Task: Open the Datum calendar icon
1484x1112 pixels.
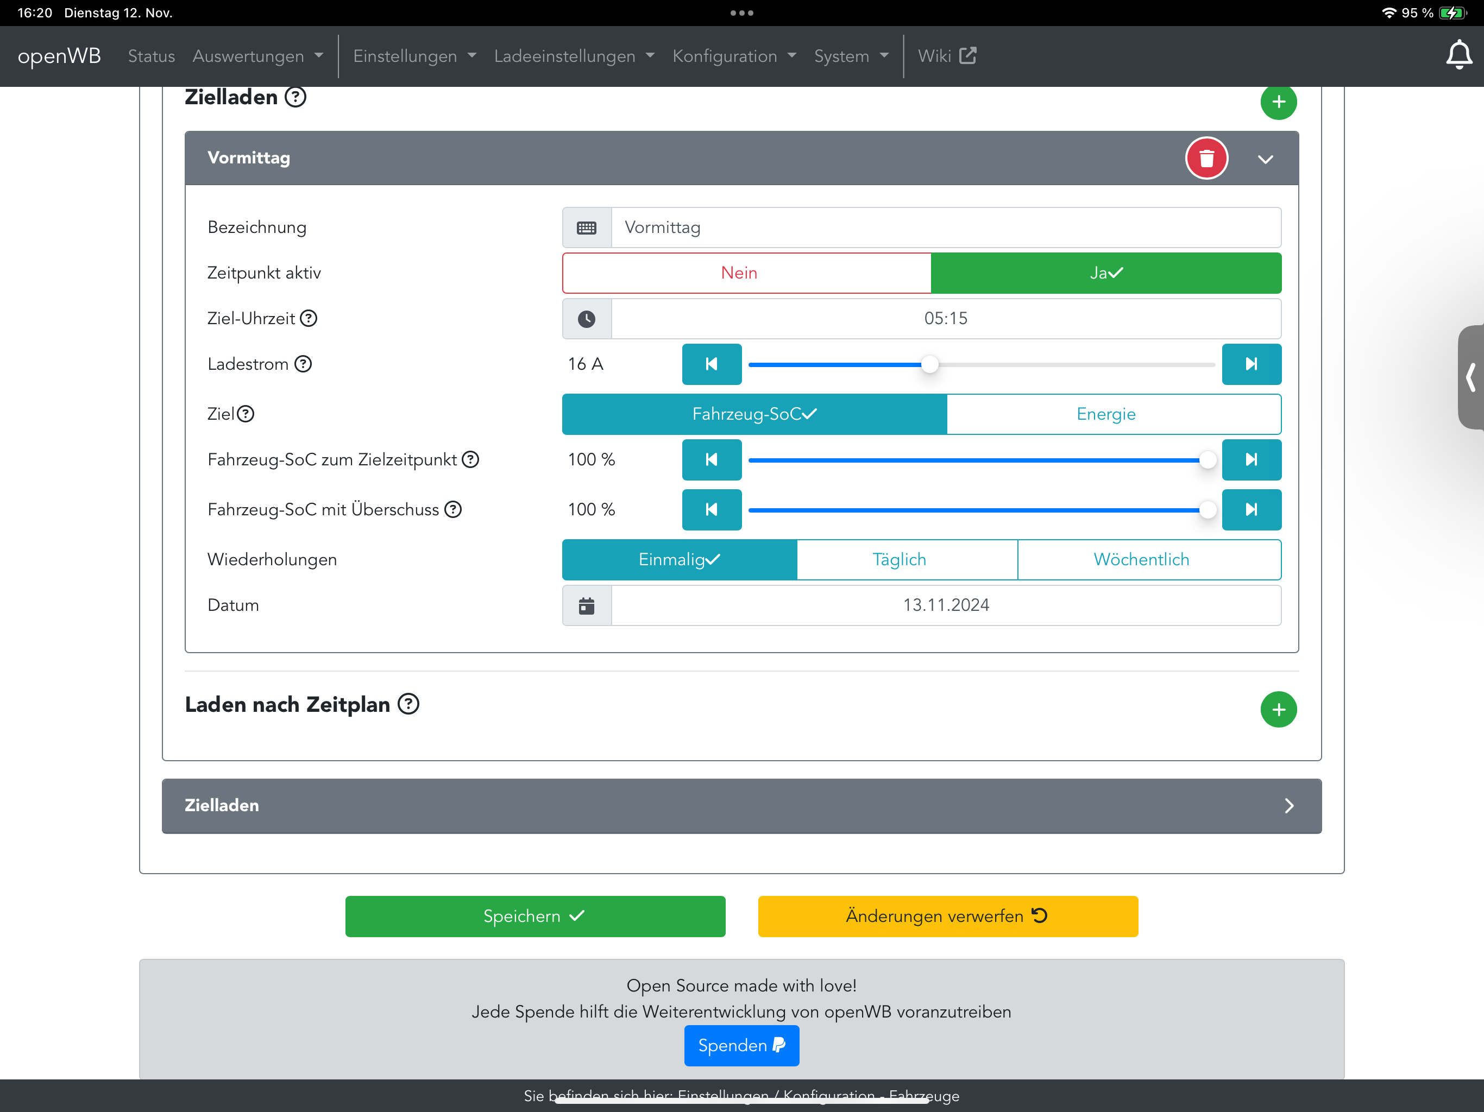Action: pyautogui.click(x=586, y=605)
